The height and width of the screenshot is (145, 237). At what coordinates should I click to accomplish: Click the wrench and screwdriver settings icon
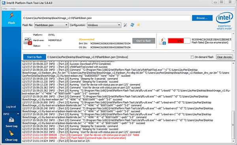tap(125, 25)
